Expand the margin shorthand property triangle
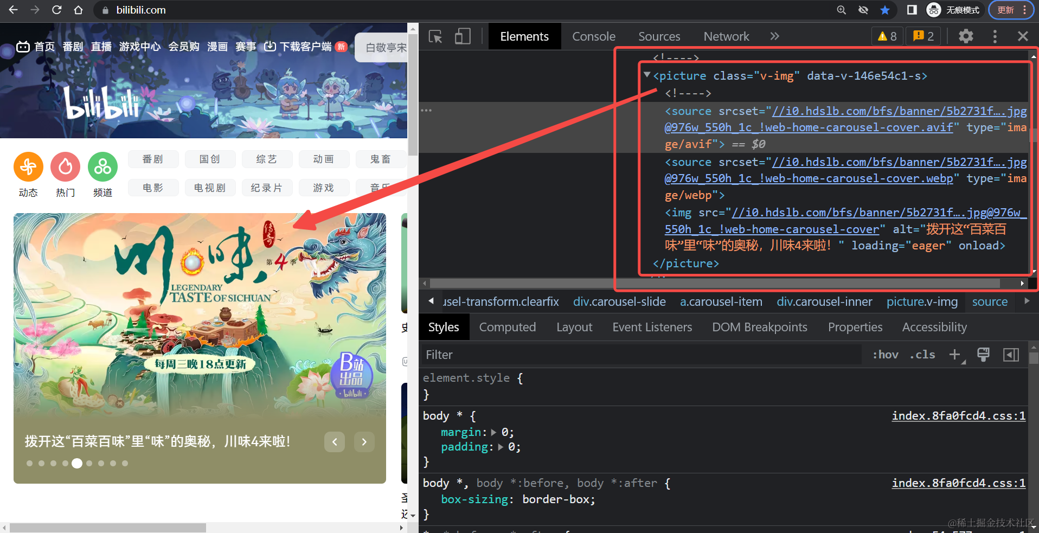 [493, 432]
